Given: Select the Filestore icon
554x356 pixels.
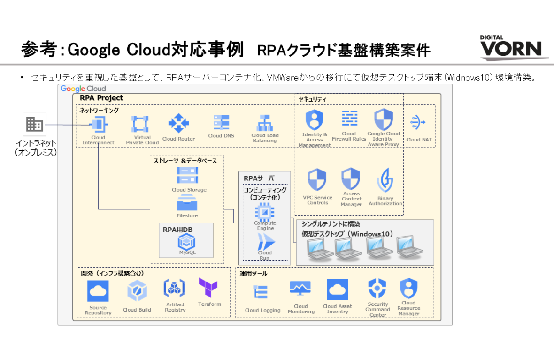Looking at the screenshot, I should pos(186,203).
